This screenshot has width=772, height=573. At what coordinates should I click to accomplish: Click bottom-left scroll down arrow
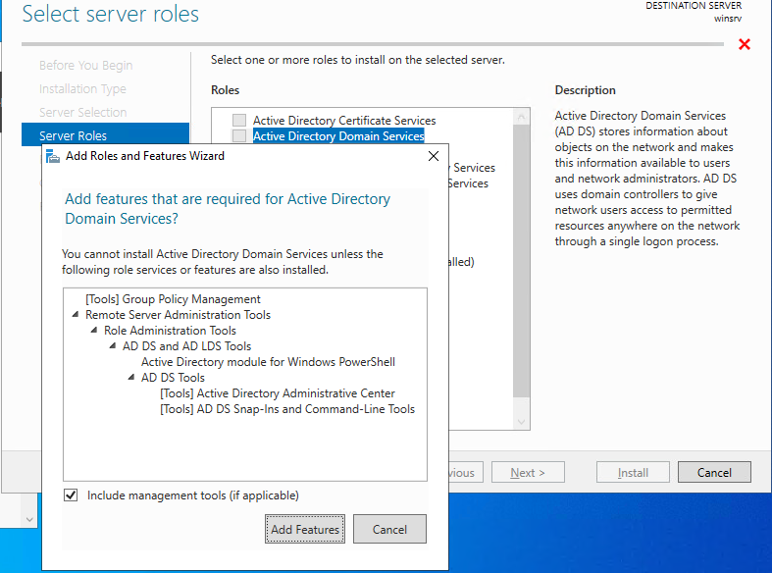click(29, 516)
